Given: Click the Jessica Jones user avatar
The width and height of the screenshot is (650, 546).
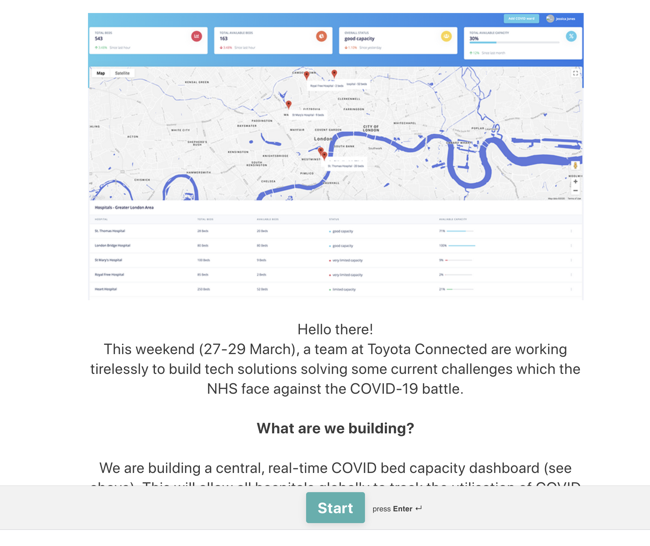Looking at the screenshot, I should pos(550,19).
